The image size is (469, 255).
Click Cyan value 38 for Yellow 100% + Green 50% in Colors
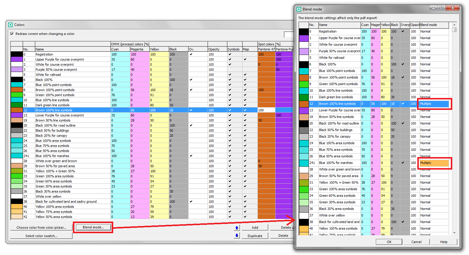[120, 171]
